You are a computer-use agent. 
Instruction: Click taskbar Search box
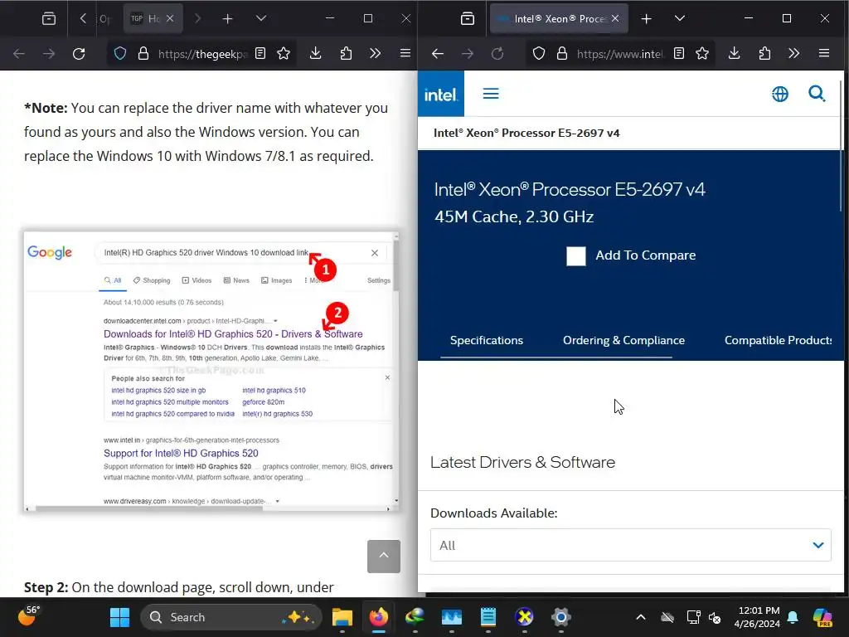coord(231,617)
